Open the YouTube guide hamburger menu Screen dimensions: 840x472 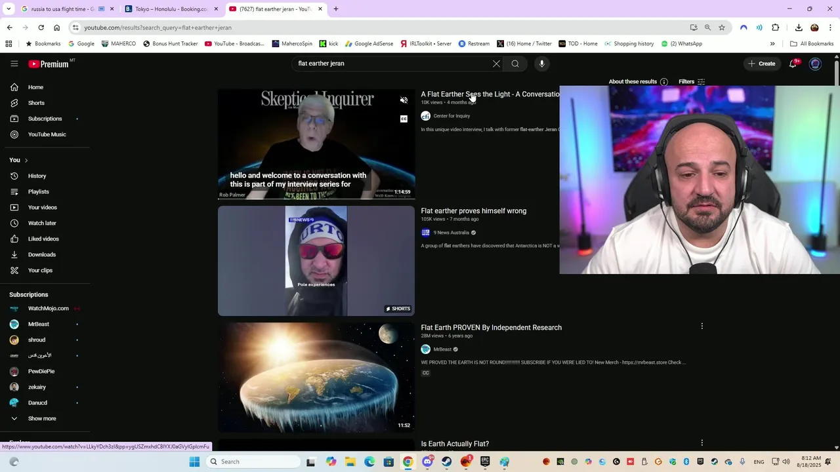pos(14,64)
